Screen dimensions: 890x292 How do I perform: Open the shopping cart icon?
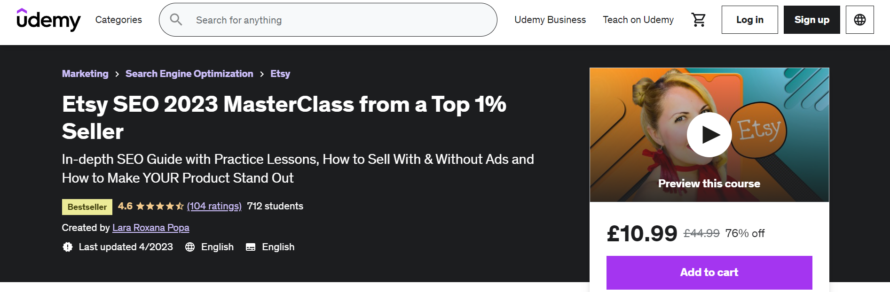pos(698,20)
